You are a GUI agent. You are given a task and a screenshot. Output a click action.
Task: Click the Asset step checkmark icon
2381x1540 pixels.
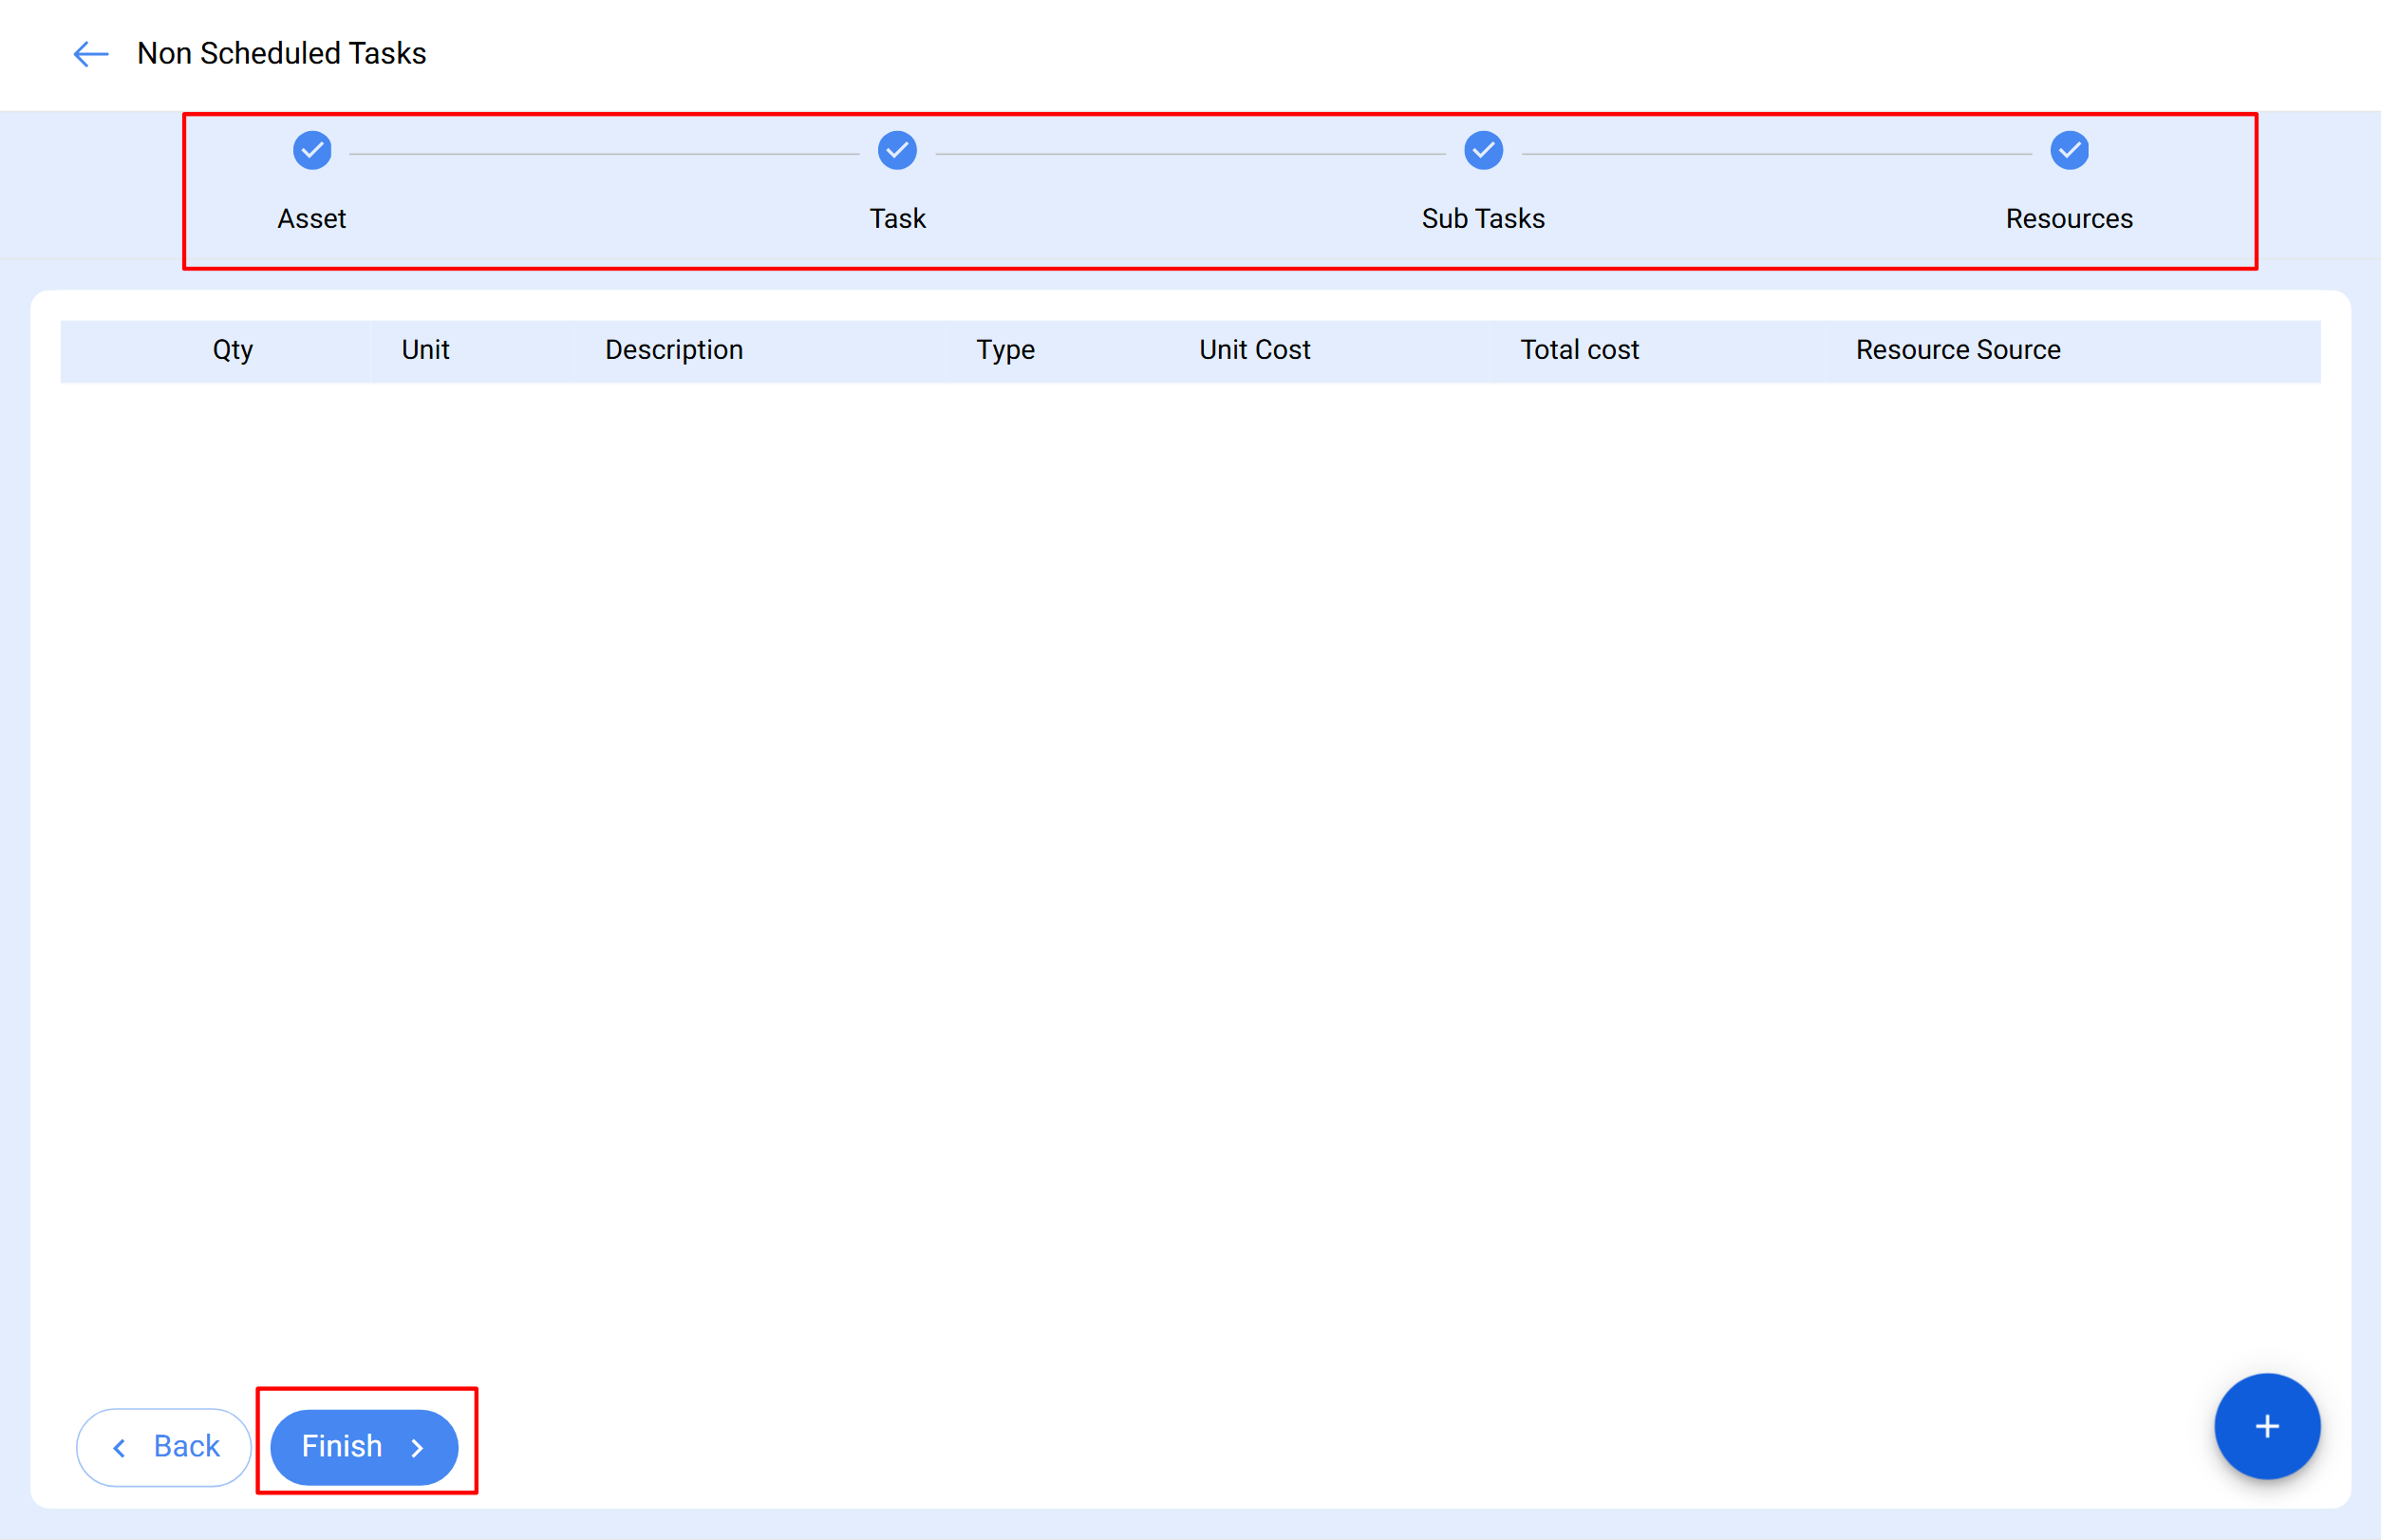coord(312,151)
